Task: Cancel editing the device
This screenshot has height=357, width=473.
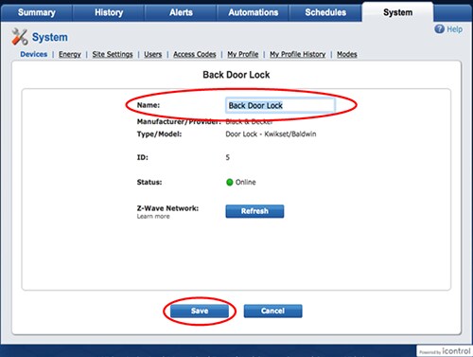Action: [273, 311]
